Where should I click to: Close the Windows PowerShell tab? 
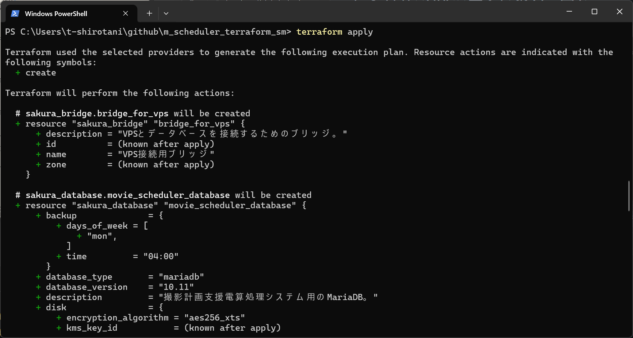(x=126, y=13)
